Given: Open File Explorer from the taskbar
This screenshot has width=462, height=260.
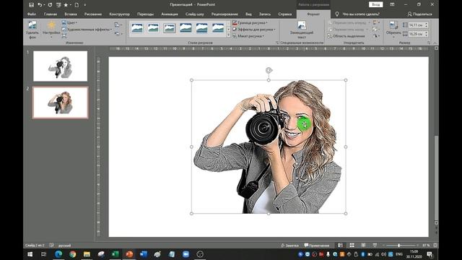Looking at the screenshot, I should click(x=87, y=254).
